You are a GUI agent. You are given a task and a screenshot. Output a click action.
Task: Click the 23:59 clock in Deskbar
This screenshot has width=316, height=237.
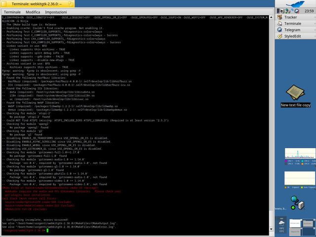309,11
